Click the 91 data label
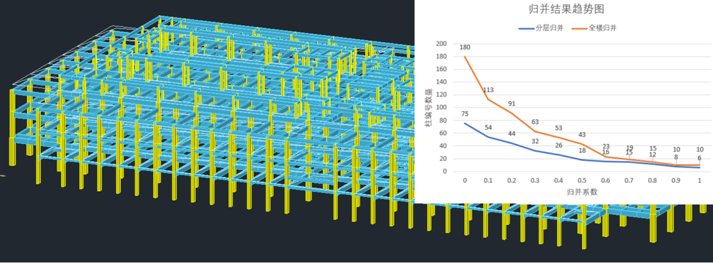This screenshot has height=264, width=713. click(512, 104)
